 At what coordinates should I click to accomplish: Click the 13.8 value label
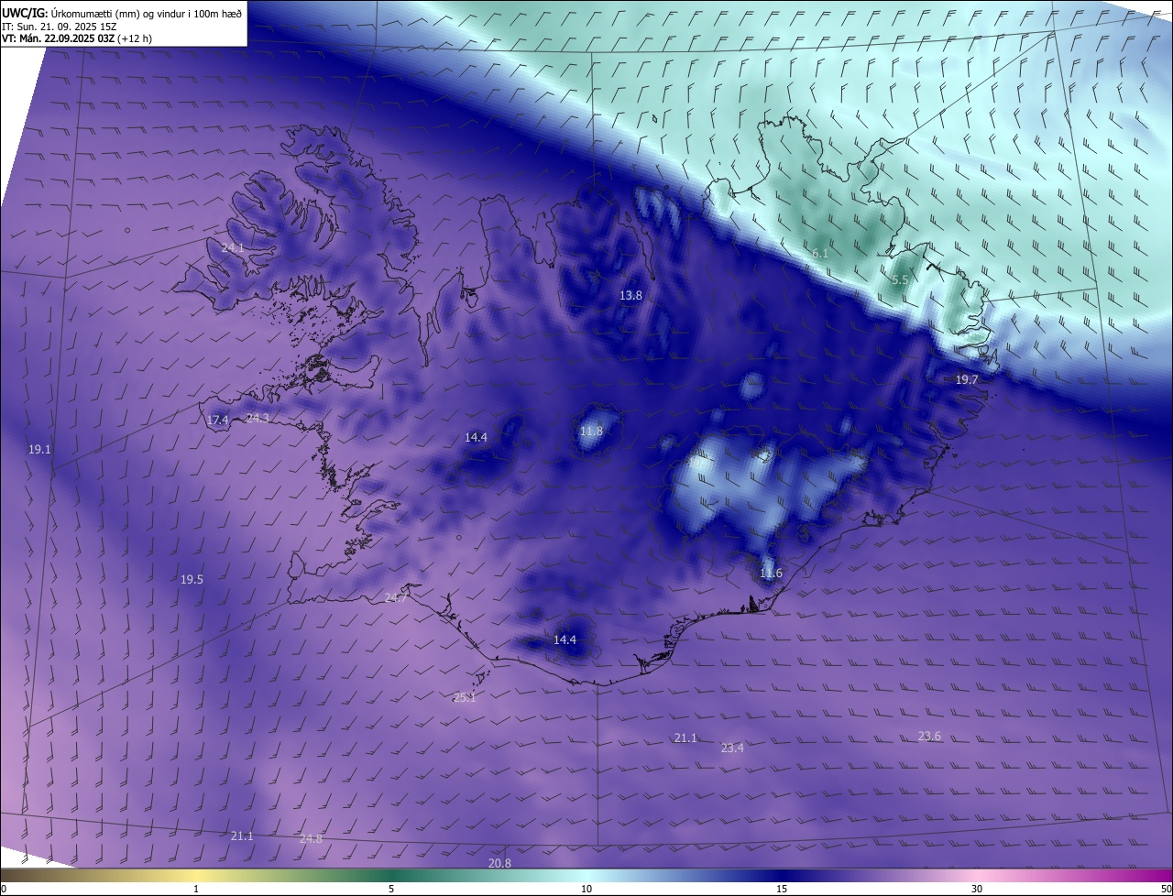[630, 295]
